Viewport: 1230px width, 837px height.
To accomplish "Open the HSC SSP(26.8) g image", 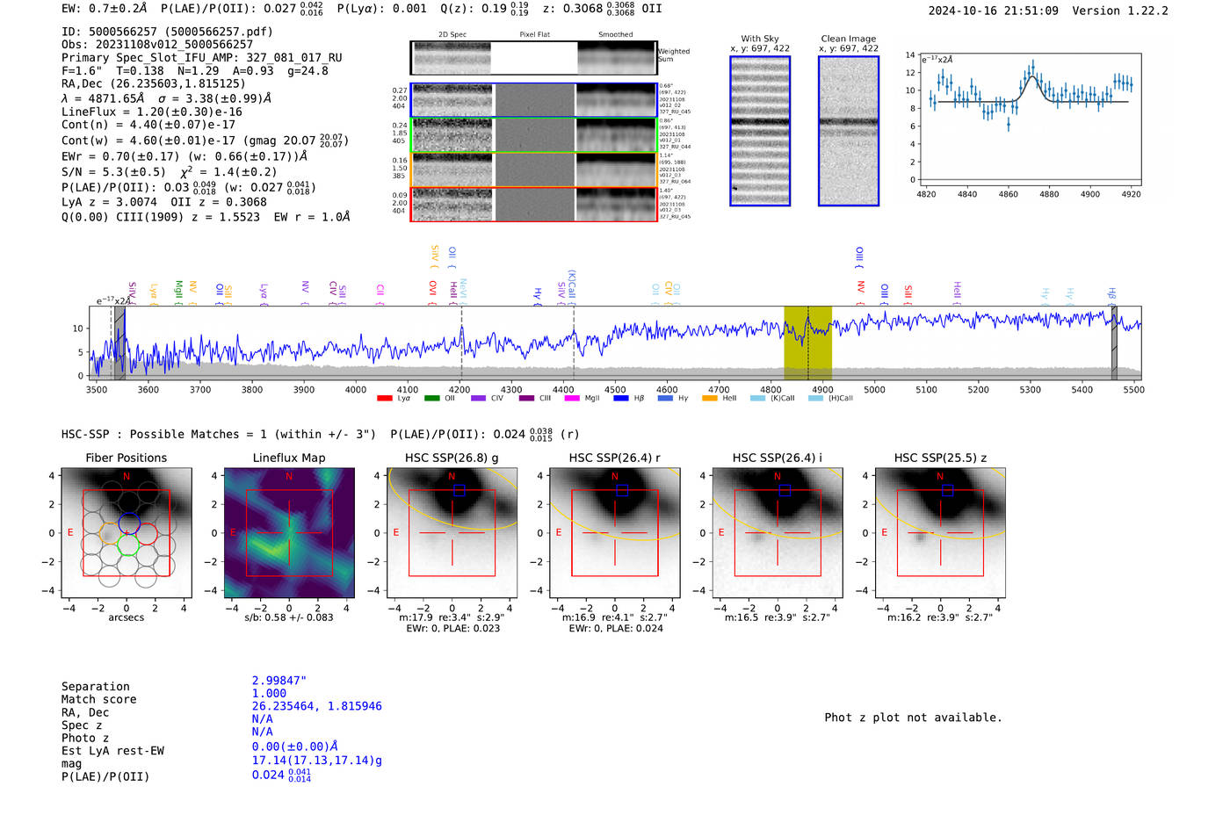I will tap(452, 533).
